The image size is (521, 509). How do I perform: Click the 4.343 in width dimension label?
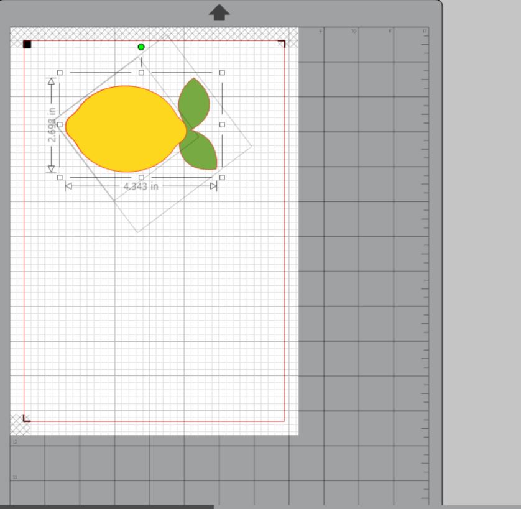(x=141, y=186)
